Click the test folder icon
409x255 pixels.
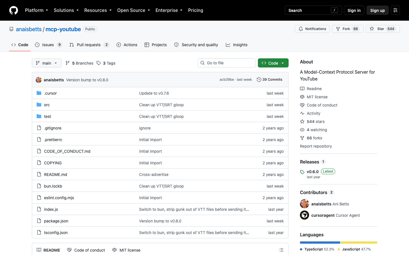click(x=39, y=116)
